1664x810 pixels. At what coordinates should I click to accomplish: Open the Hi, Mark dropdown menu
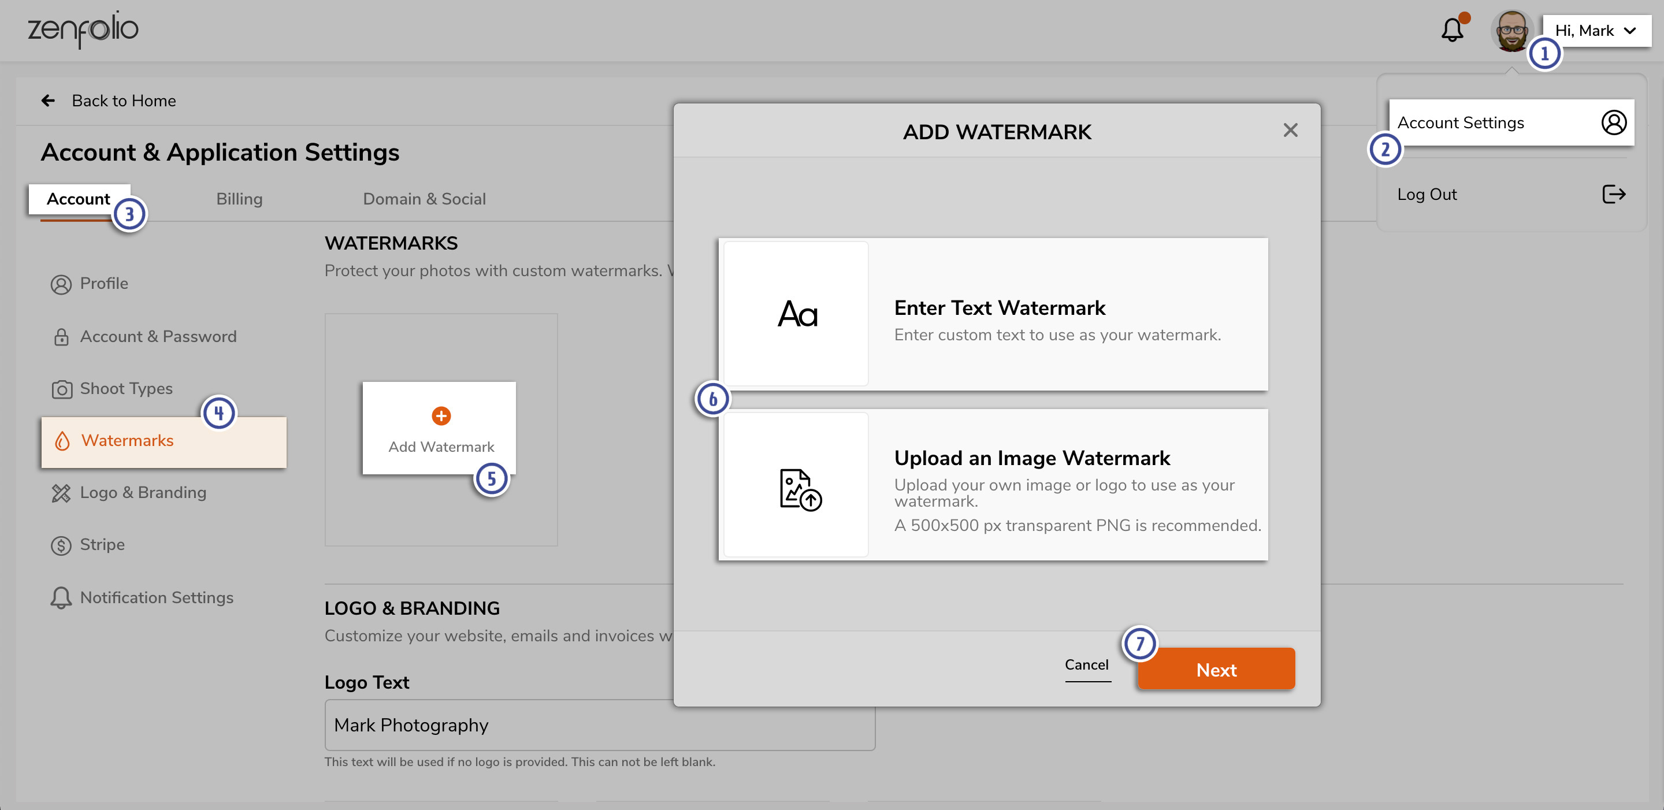coord(1595,29)
